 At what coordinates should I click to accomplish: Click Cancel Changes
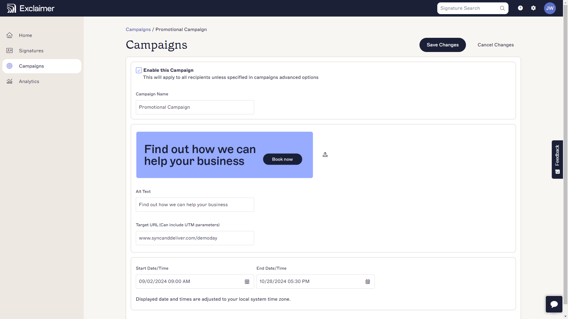point(496,45)
